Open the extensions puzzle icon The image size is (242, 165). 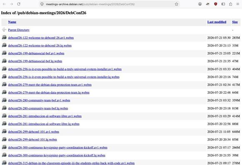pyautogui.click(x=231, y=4)
